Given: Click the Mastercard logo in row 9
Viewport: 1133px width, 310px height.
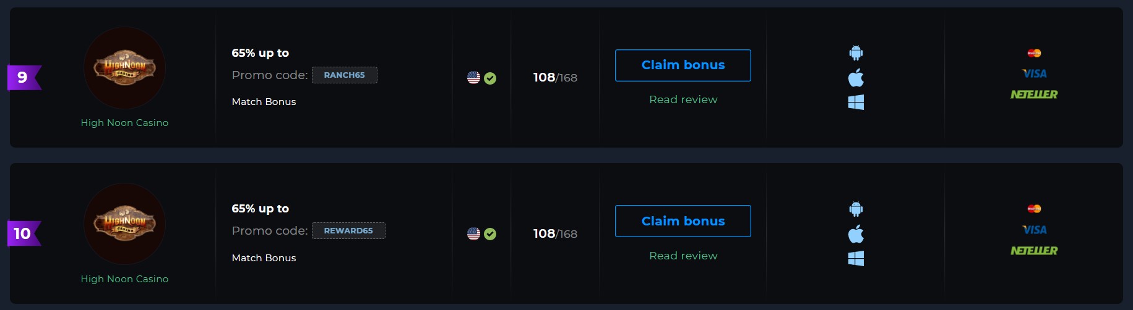Looking at the screenshot, I should (1034, 53).
